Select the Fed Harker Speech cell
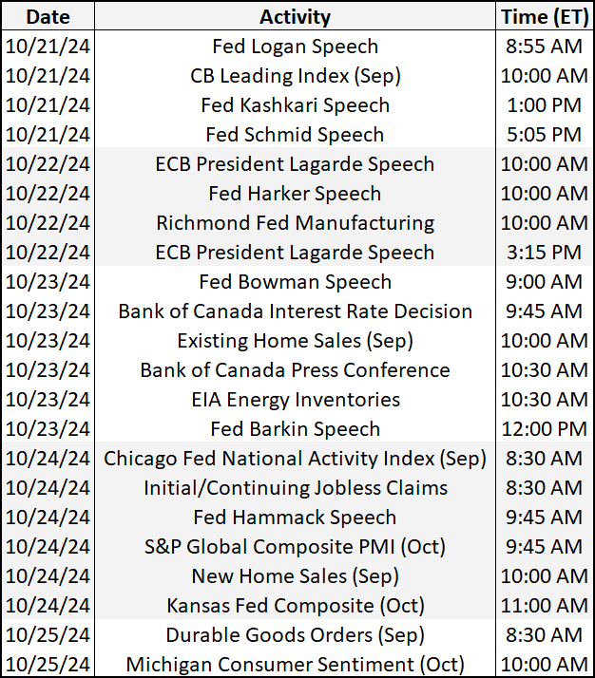595x678 pixels. click(x=295, y=194)
